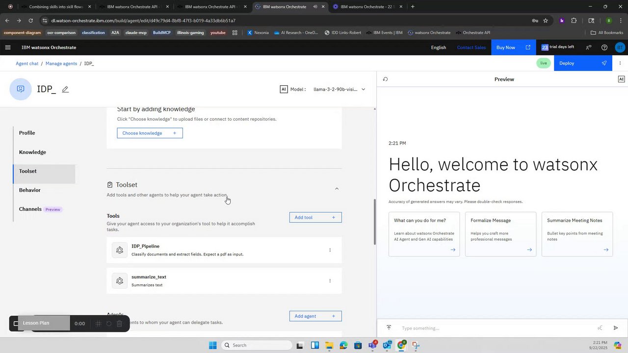This screenshot has width=628, height=353.
Task: Switch to the watsonx Orchestrate - 22 tab
Action: point(367,7)
